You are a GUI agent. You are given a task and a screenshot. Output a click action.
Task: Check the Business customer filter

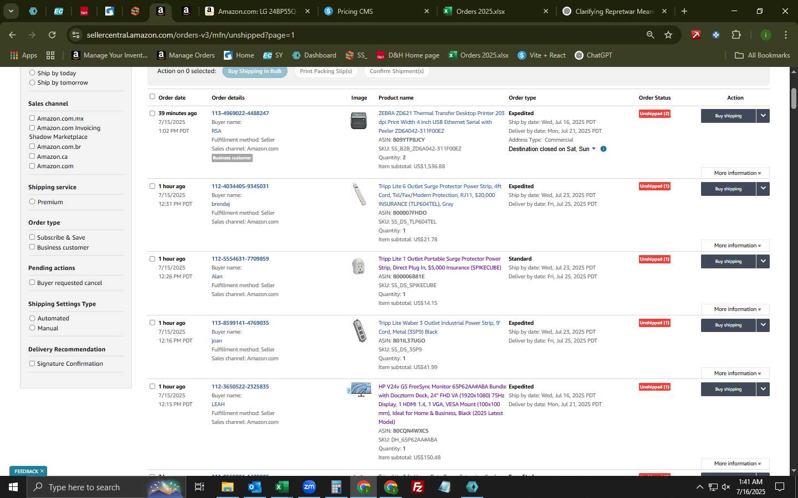tap(32, 247)
